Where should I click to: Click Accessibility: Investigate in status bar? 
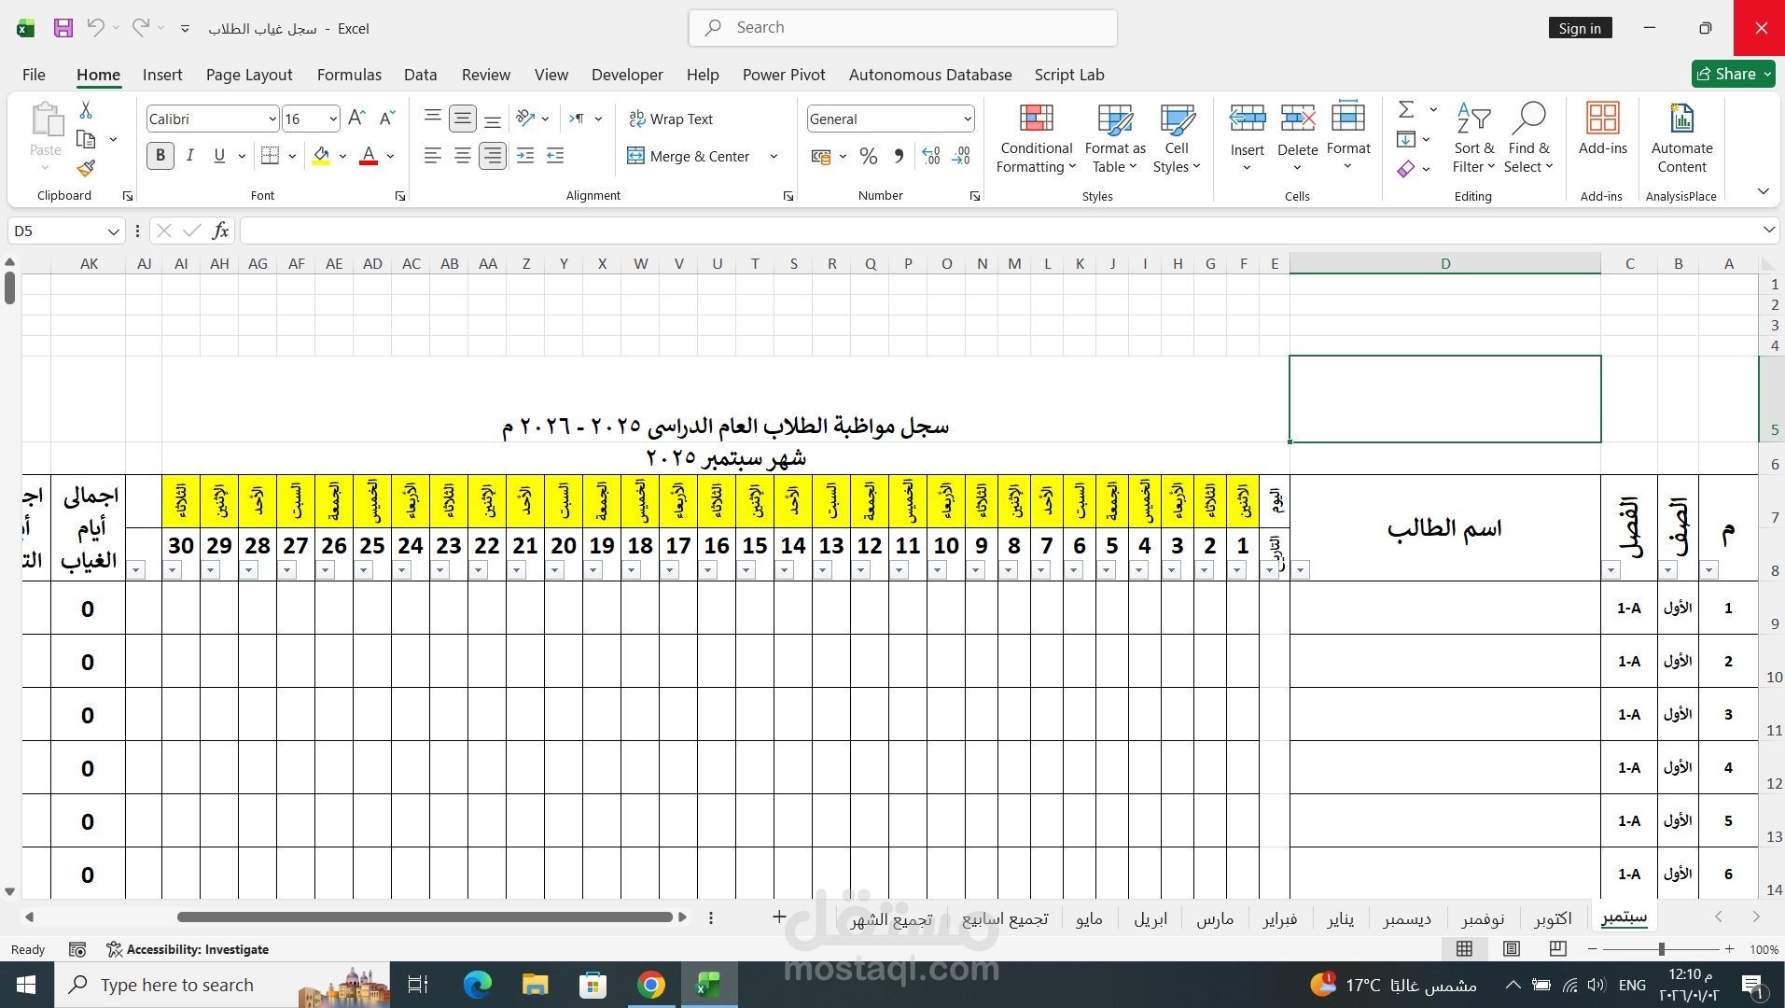pos(188,949)
